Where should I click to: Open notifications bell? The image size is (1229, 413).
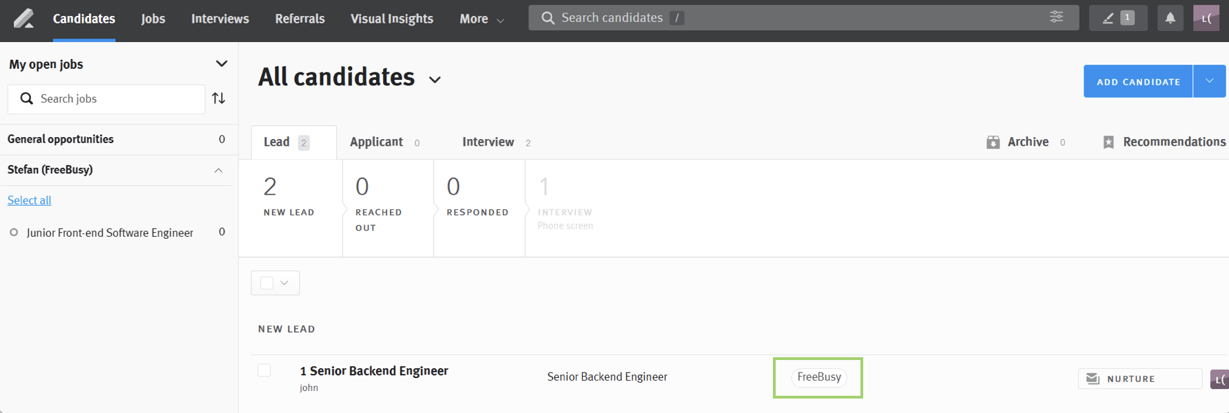point(1170,18)
